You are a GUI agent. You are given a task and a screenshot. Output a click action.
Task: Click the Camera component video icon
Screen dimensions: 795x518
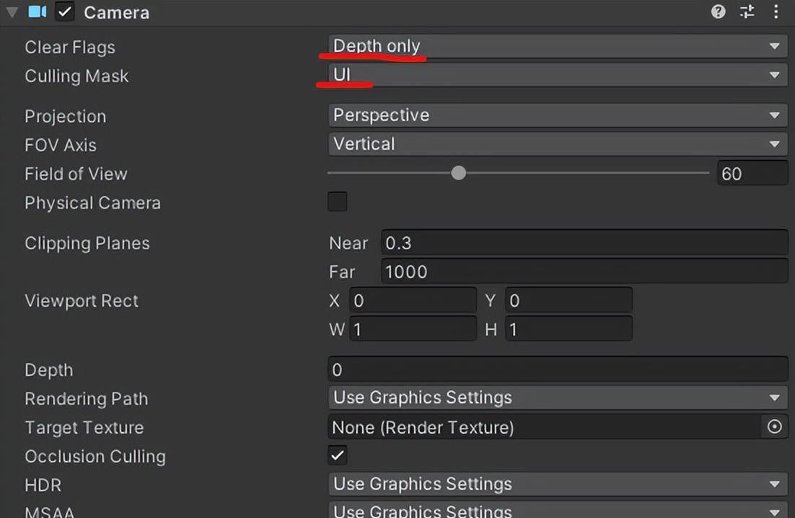coord(38,12)
